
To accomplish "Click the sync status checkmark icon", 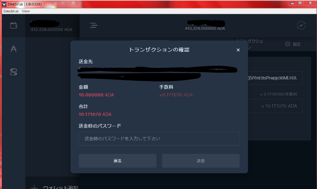I will [301, 26].
